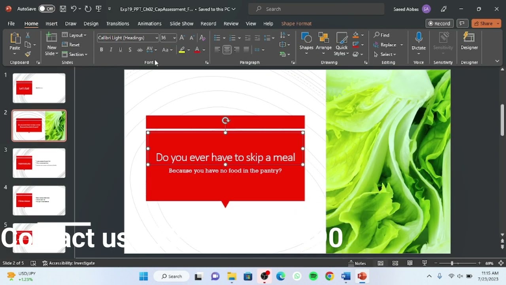
Task: Open the Select dropdown in Editing
Action: tap(385, 54)
